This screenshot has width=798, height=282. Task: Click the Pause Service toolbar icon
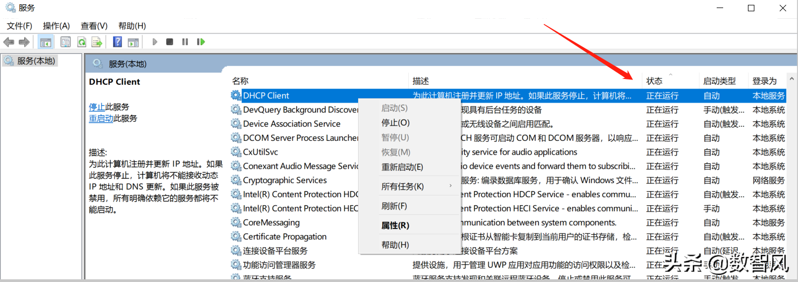coord(185,42)
